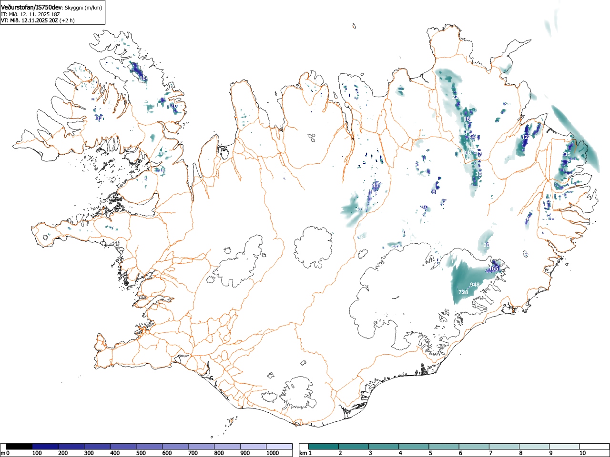Viewport: 610px width, 457px height.
Task: Choose the 400–500 m legend swatch
Action: pyautogui.click(x=123, y=447)
